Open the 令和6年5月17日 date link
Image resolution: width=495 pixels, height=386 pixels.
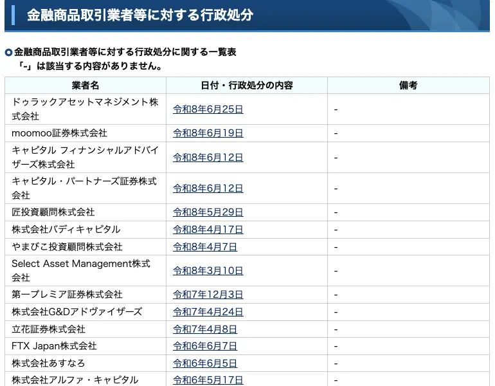click(x=208, y=380)
